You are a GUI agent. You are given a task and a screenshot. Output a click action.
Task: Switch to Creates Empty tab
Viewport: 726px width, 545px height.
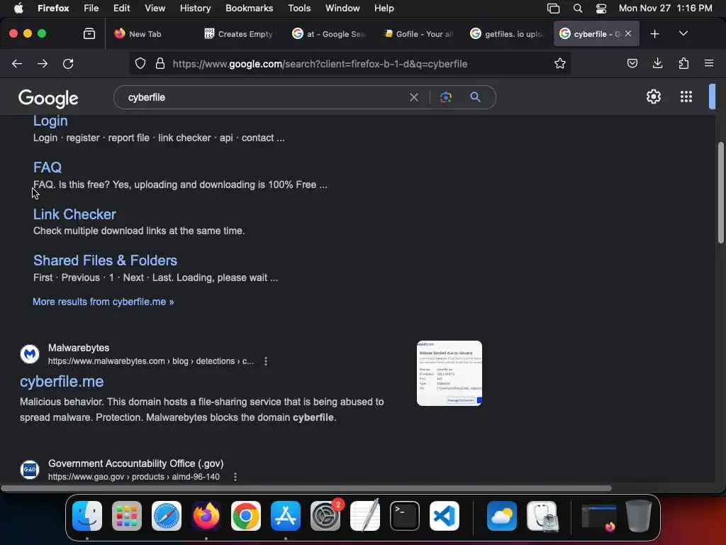click(x=240, y=34)
